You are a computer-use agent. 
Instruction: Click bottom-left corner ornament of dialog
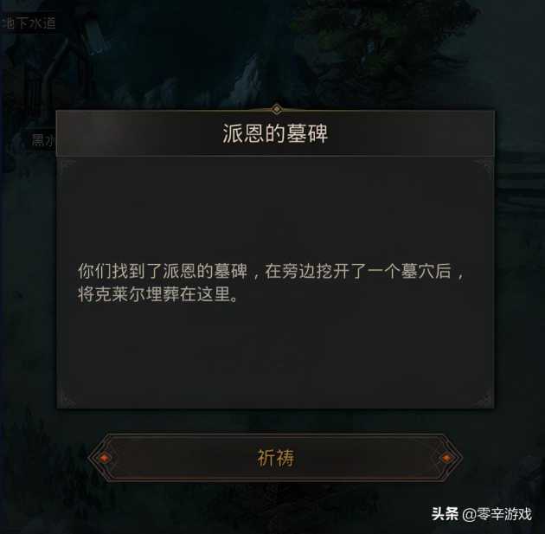pyautogui.click(x=67, y=398)
